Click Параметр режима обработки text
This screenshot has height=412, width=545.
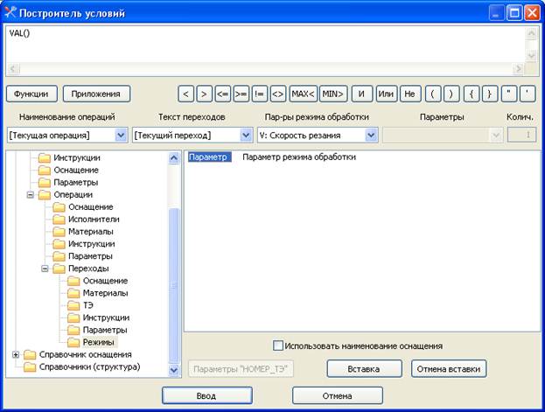(299, 157)
